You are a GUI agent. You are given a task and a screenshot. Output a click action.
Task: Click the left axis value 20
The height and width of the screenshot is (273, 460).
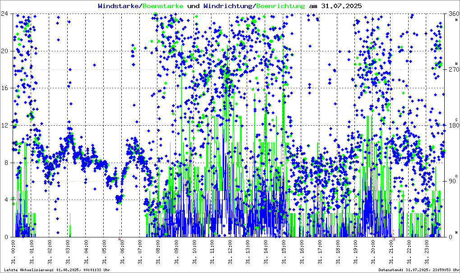point(4,51)
